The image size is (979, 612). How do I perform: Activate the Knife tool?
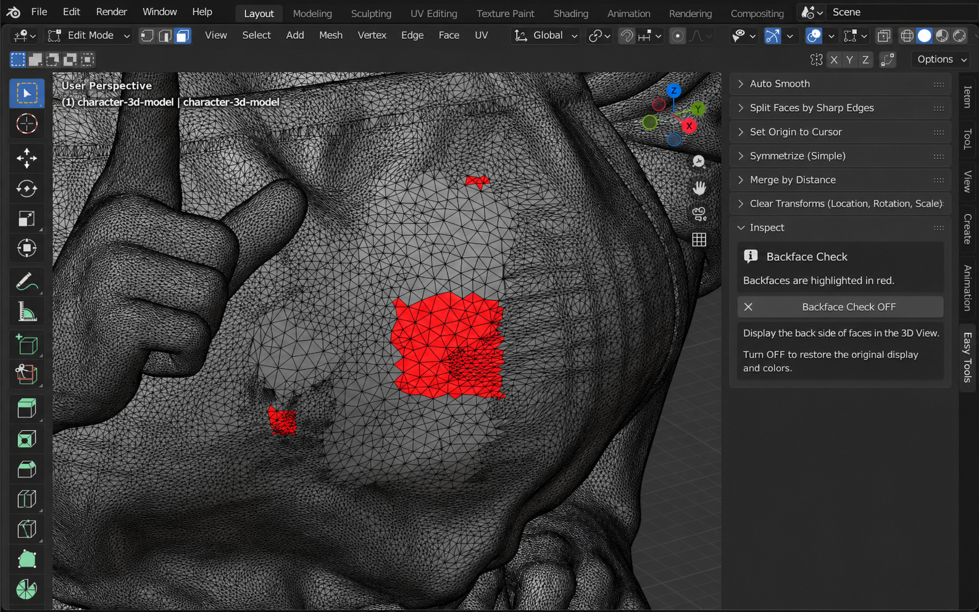pyautogui.click(x=27, y=529)
